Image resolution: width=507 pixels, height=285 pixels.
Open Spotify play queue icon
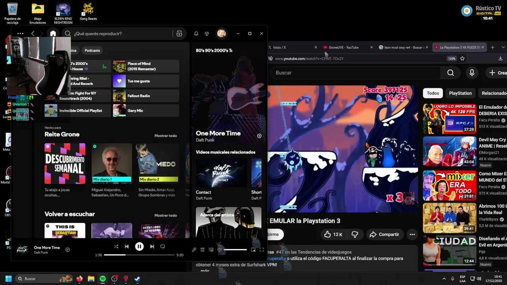[202, 250]
